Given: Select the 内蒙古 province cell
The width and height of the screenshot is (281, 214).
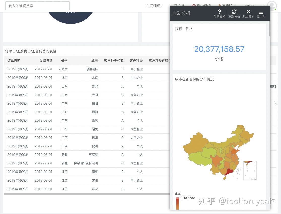Looking at the screenshot, I should pos(63,69).
